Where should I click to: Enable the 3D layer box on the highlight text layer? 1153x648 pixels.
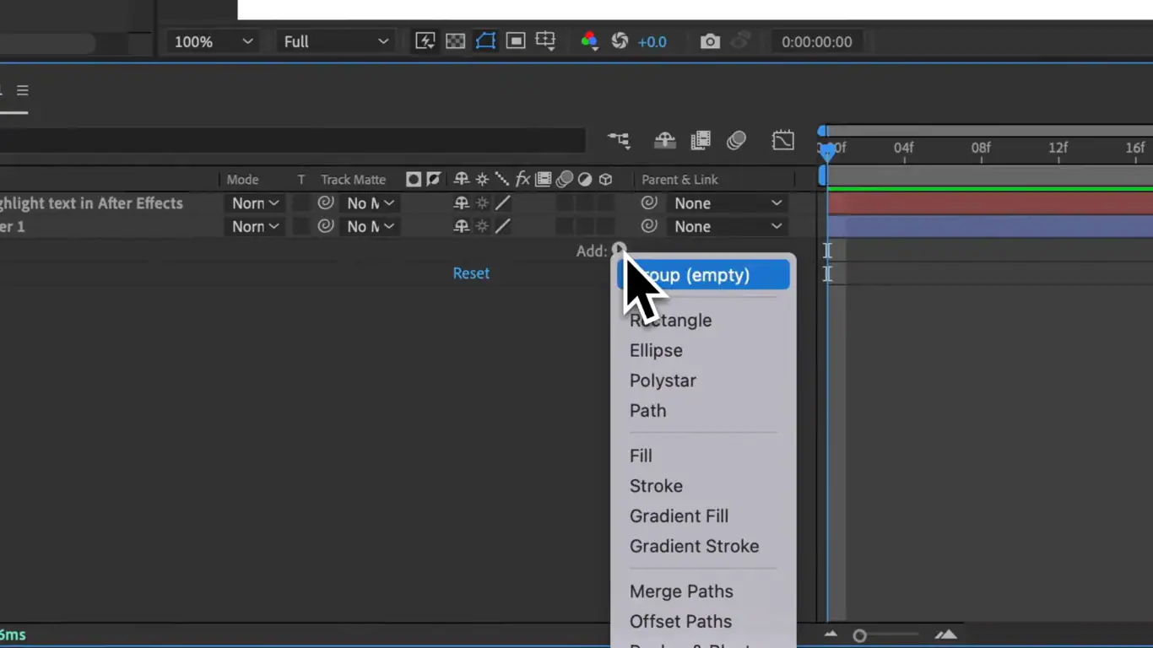tap(605, 203)
